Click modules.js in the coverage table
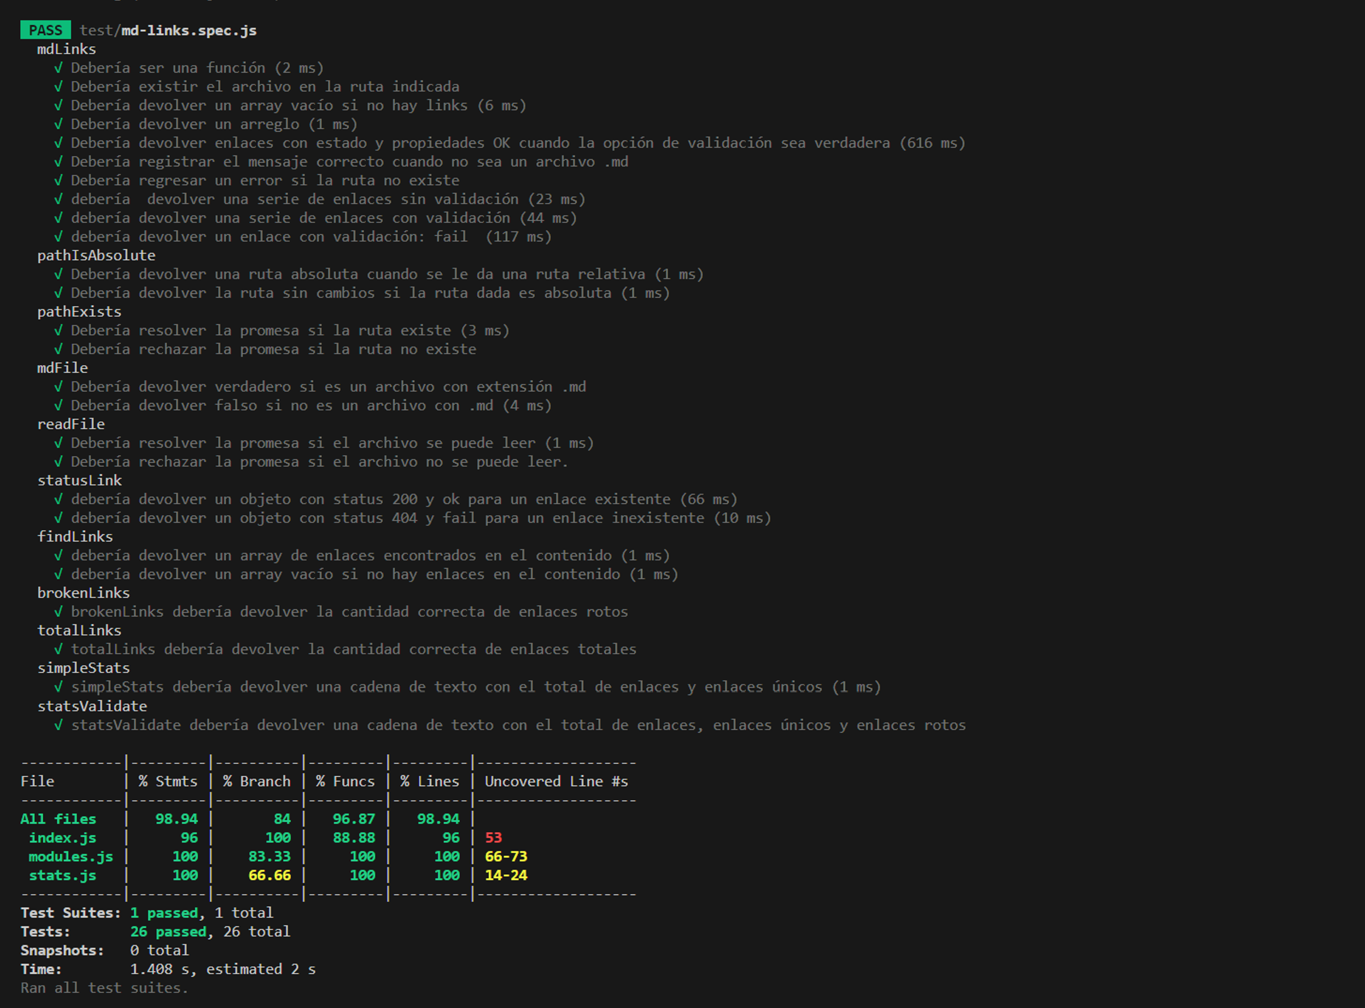 tap(70, 857)
